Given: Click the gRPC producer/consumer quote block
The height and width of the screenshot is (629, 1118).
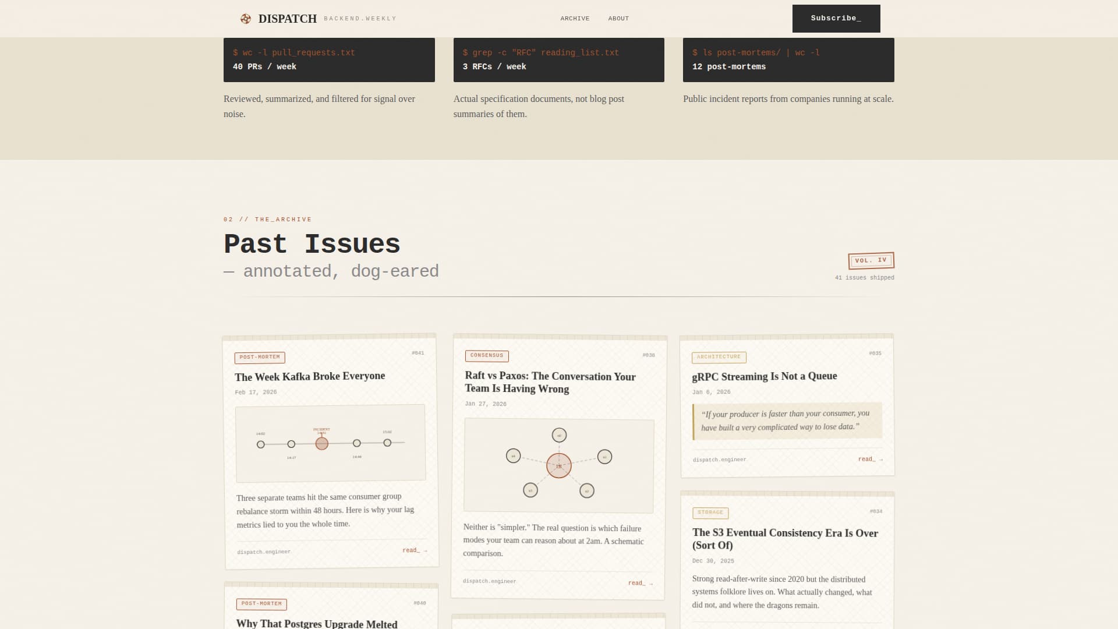Looking at the screenshot, I should 787,420.
